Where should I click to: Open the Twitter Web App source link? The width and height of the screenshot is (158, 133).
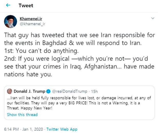click(62, 129)
